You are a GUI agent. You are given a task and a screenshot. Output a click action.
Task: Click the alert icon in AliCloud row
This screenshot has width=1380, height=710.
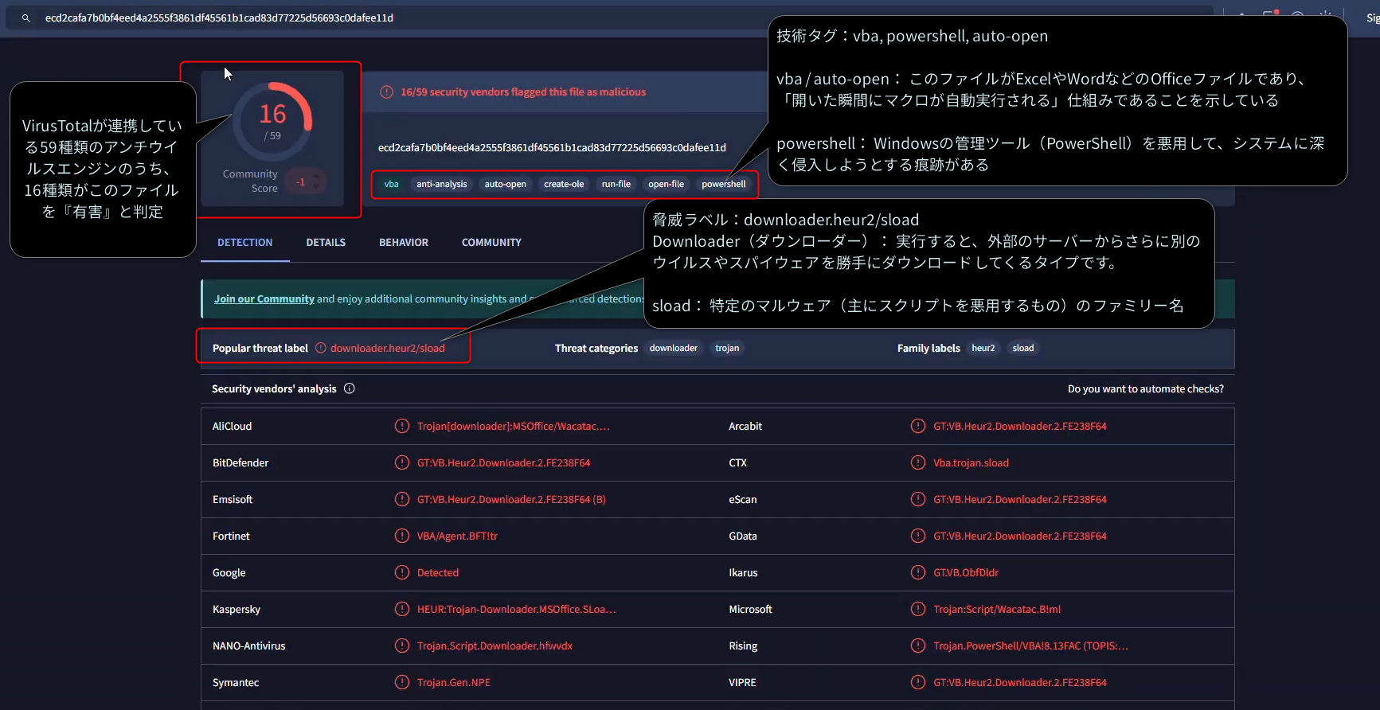click(x=402, y=426)
